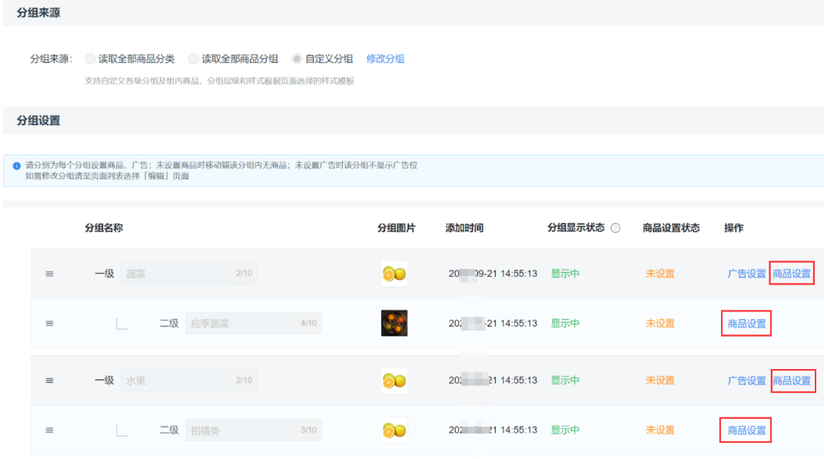Screen dimensions: 824x459
Task: Open 广告设置 for the 水果 group
Action: click(746, 381)
